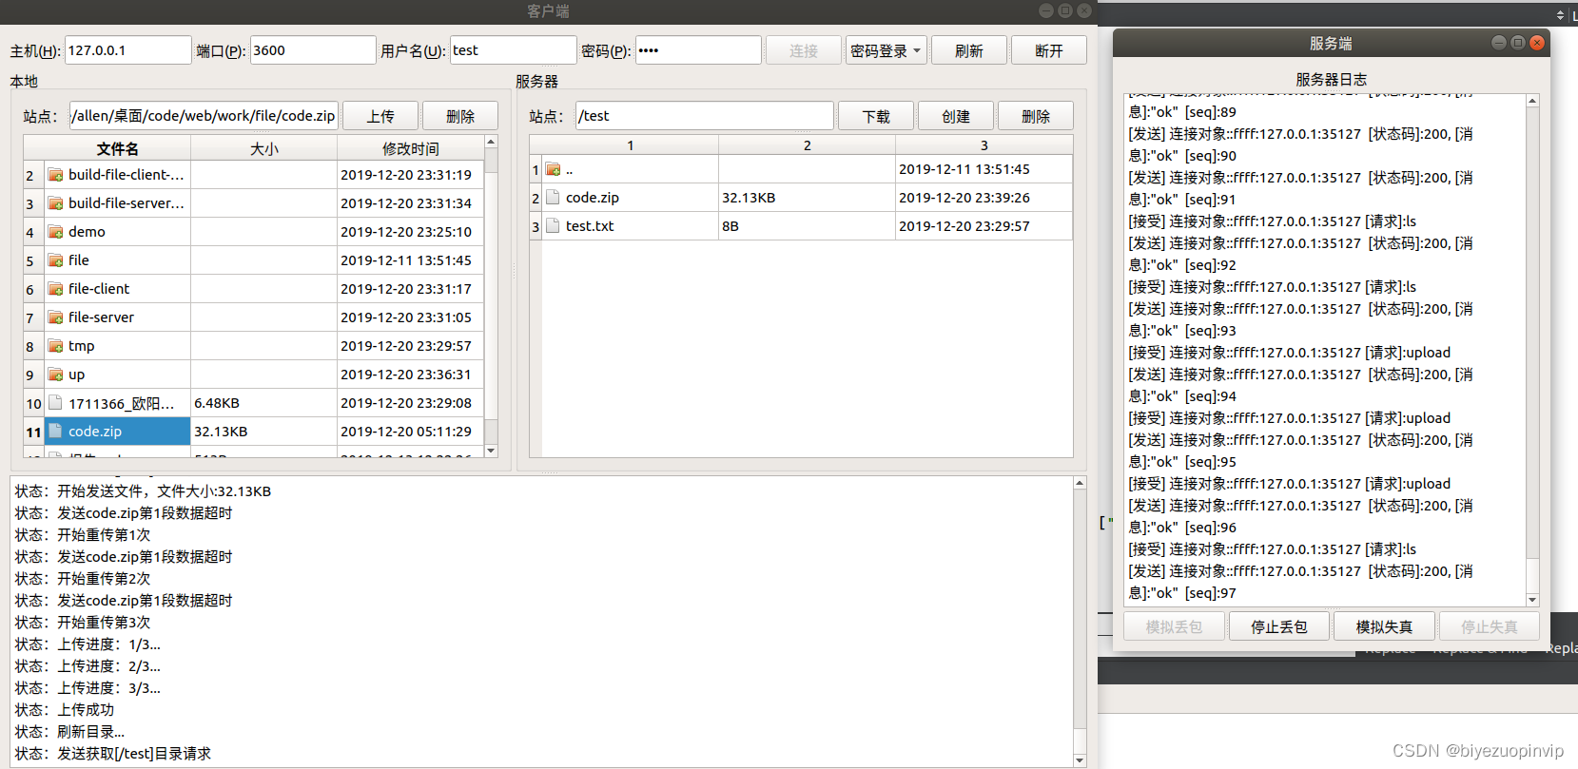Click server size cell '8B'
The image size is (1578, 769).
point(731,226)
